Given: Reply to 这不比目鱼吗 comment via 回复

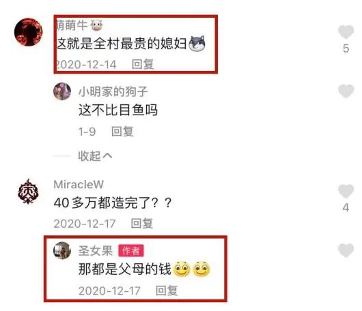Looking at the screenshot, I should 122,132.
